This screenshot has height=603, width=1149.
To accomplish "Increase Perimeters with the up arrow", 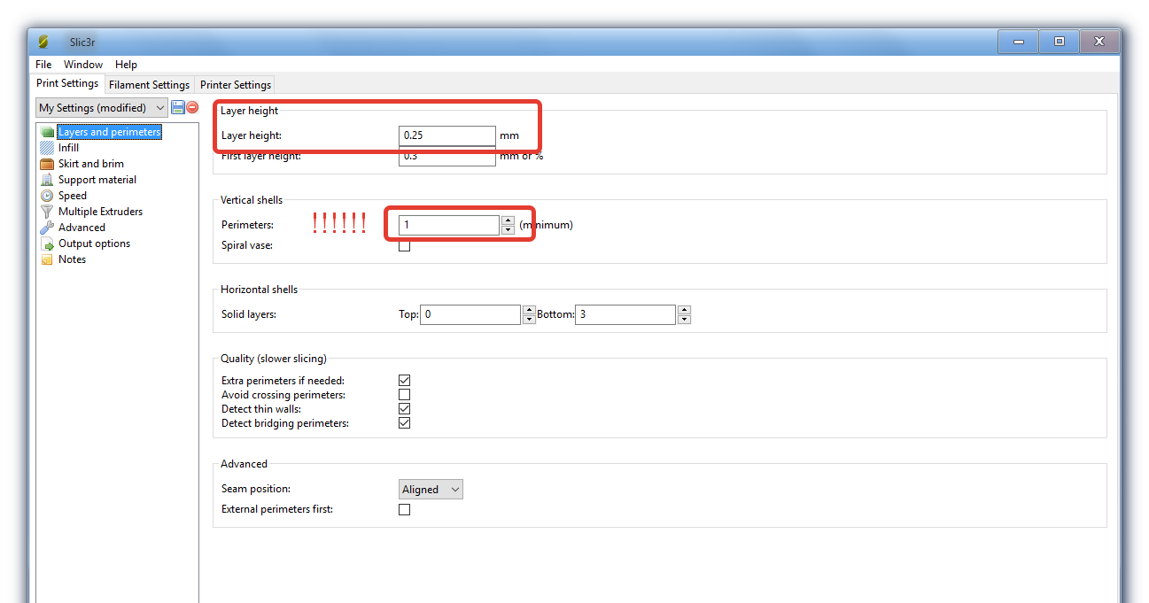I will (x=508, y=220).
